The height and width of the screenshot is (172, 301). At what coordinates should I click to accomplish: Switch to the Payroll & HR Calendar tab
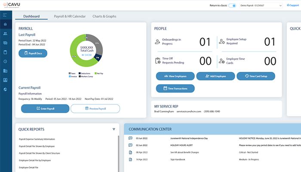[69, 16]
